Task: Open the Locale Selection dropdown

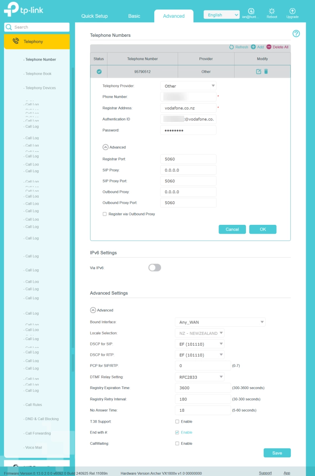Action: (x=199, y=333)
